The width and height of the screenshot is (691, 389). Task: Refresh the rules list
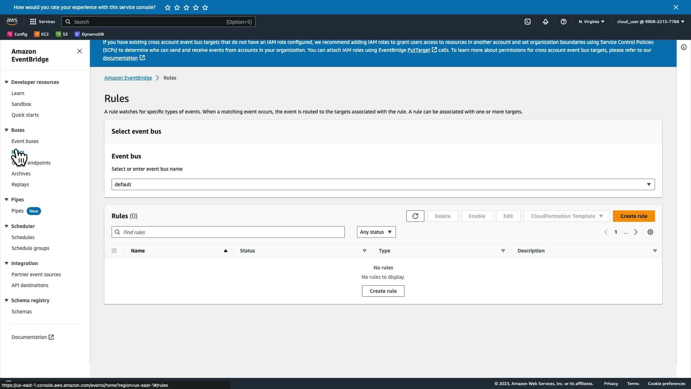pyautogui.click(x=415, y=216)
